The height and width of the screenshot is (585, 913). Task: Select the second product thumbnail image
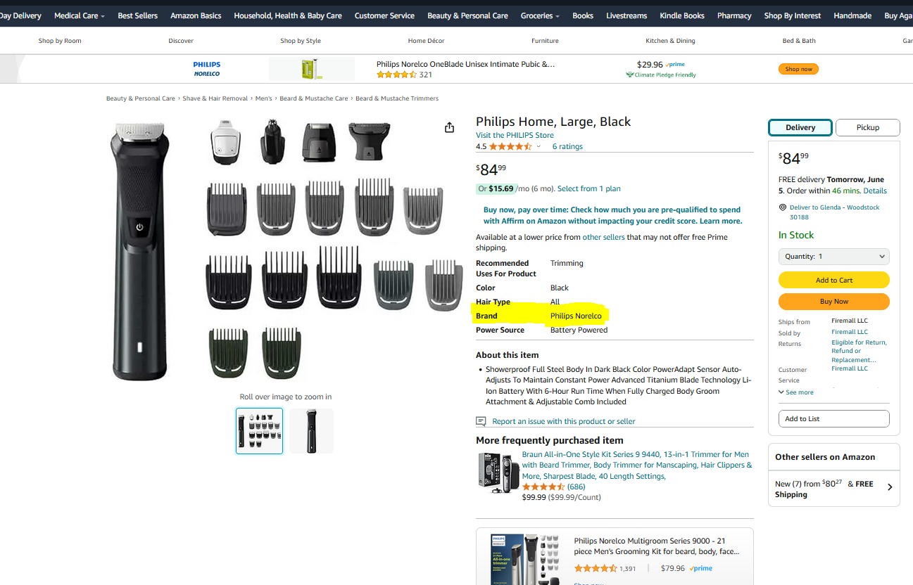pyautogui.click(x=311, y=431)
